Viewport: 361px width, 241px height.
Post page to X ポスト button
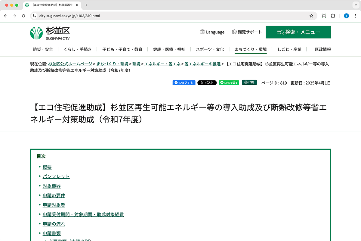coord(207,83)
